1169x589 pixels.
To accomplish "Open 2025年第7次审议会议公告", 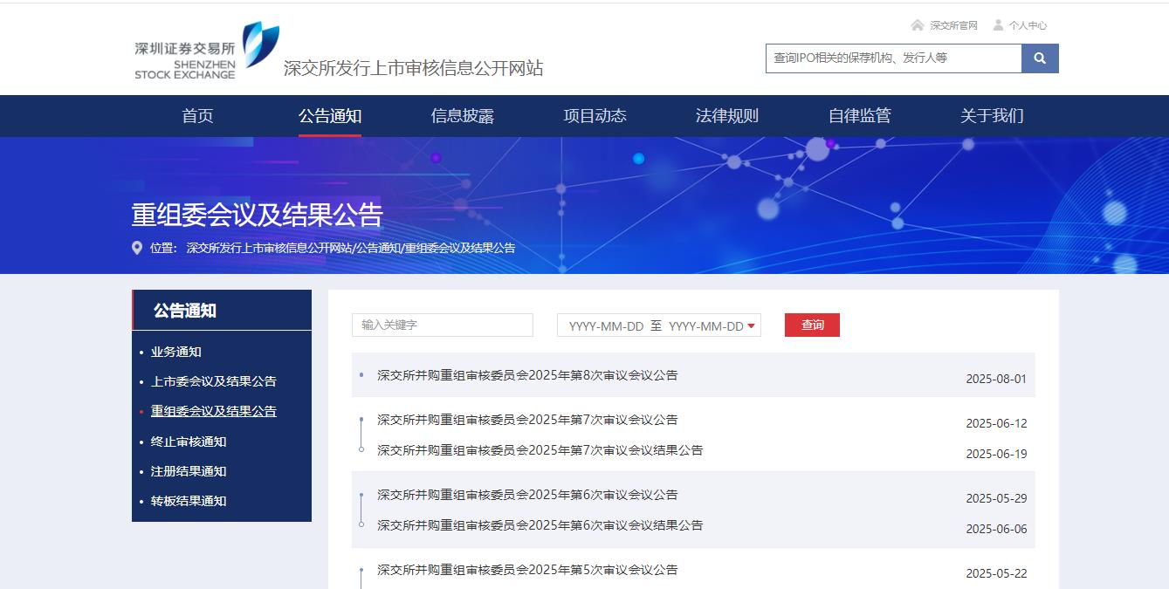I will [527, 420].
